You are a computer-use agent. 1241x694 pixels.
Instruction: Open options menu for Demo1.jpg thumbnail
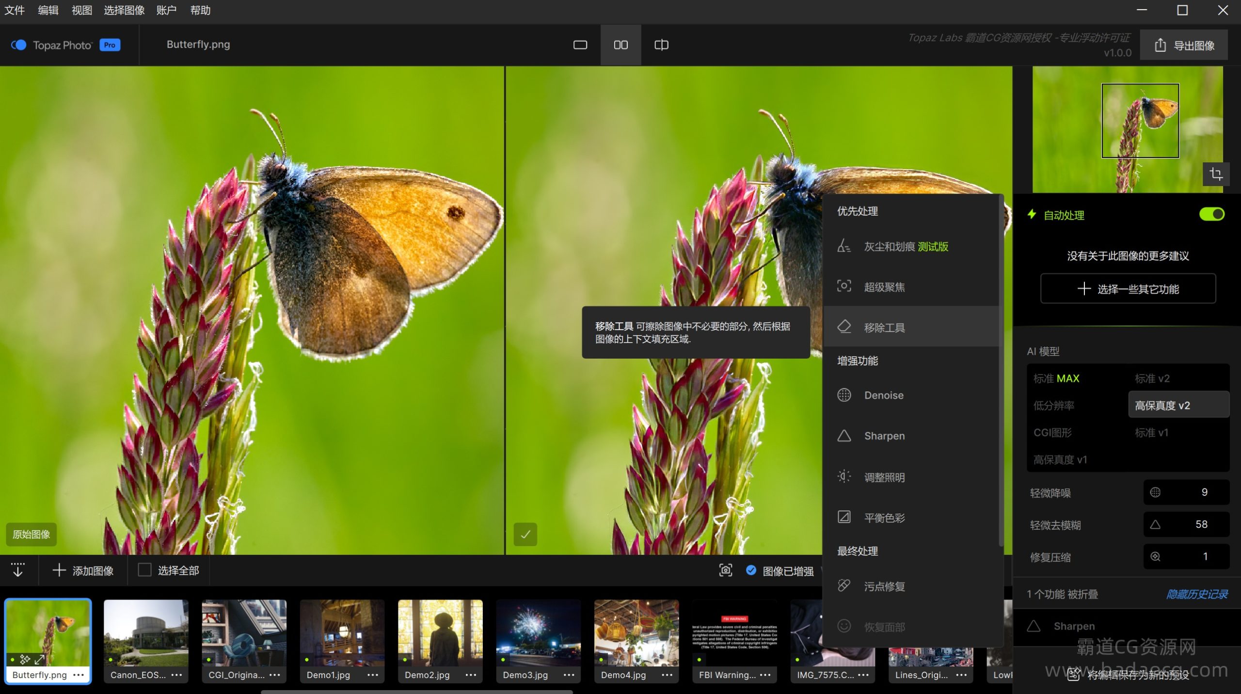point(372,675)
